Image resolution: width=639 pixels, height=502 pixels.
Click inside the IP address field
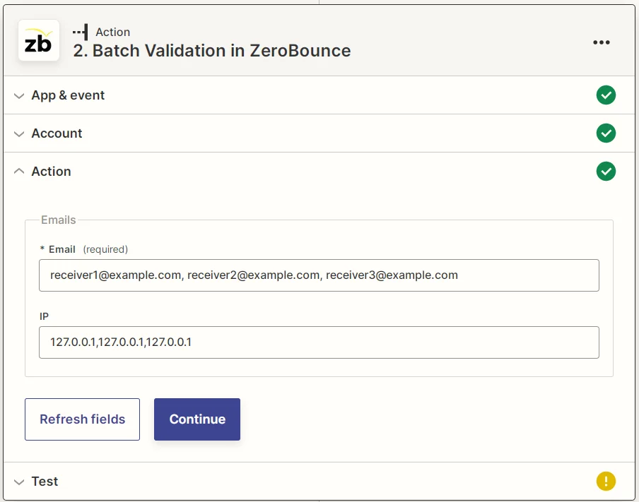[319, 342]
